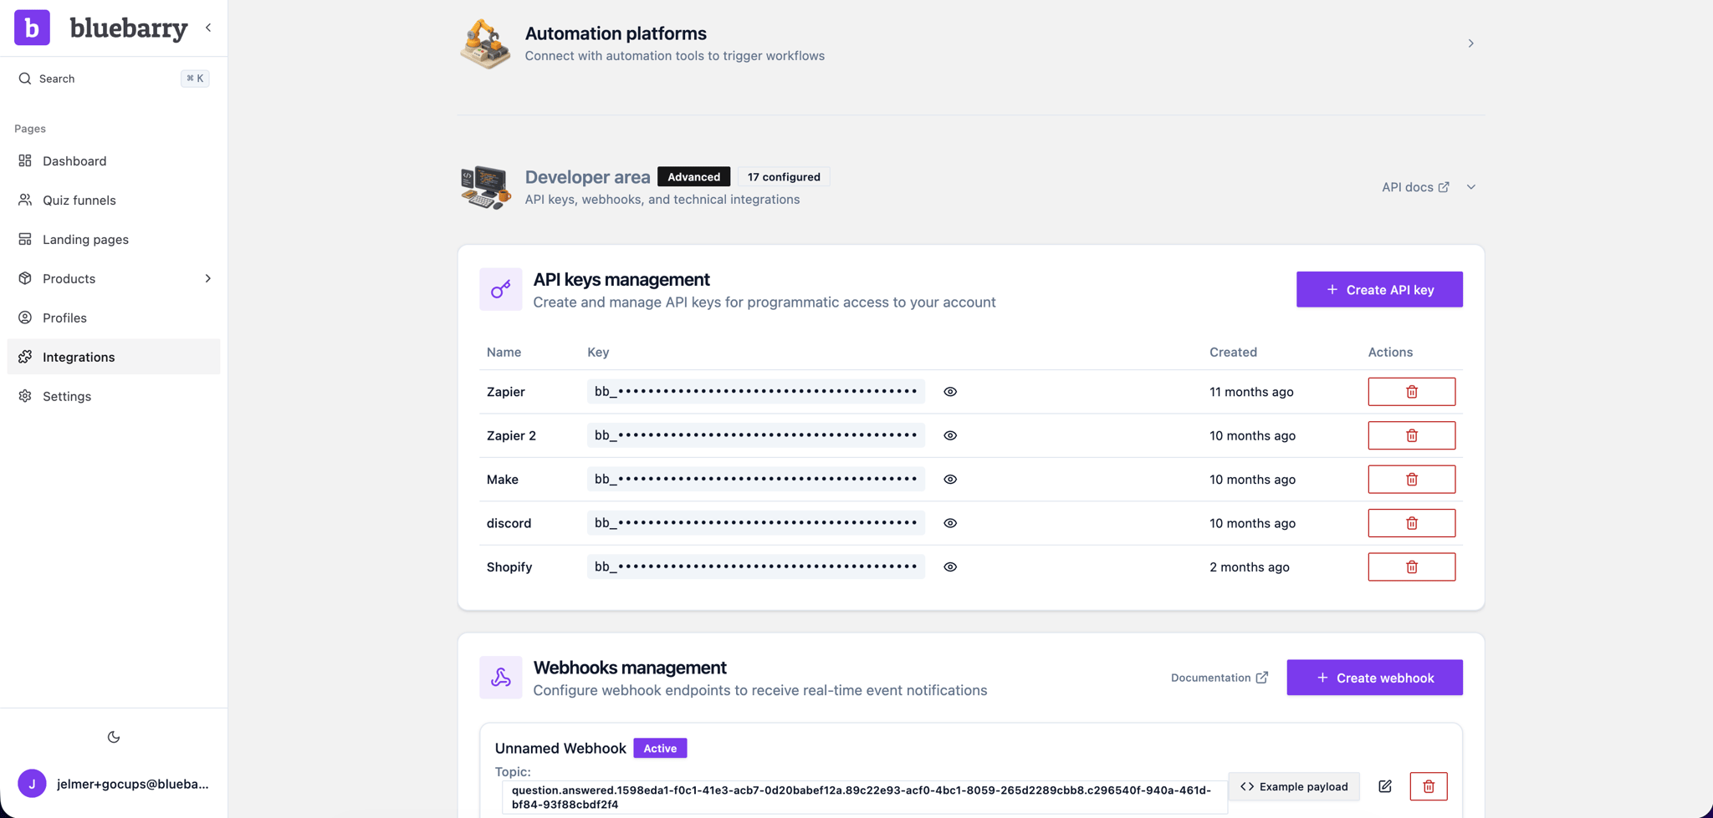Collapse the sidebar with the chevron arrow
The width and height of the screenshot is (1713, 818).
[x=208, y=28]
